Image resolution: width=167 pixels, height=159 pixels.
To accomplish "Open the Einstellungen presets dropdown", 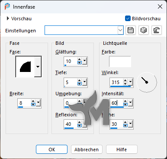I will point(120,30).
